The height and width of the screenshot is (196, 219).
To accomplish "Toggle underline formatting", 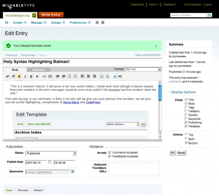I will click(x=31, y=76).
